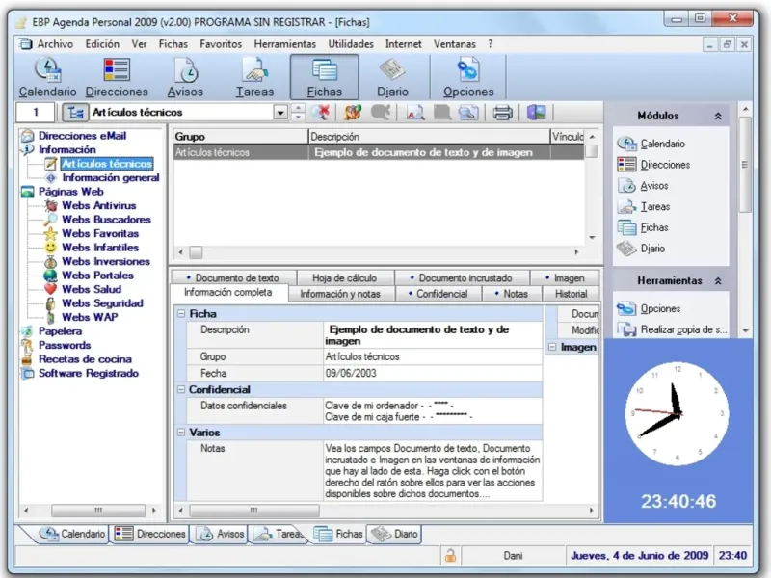Select Información general in the tree
Image resolution: width=771 pixels, height=578 pixels.
111,177
